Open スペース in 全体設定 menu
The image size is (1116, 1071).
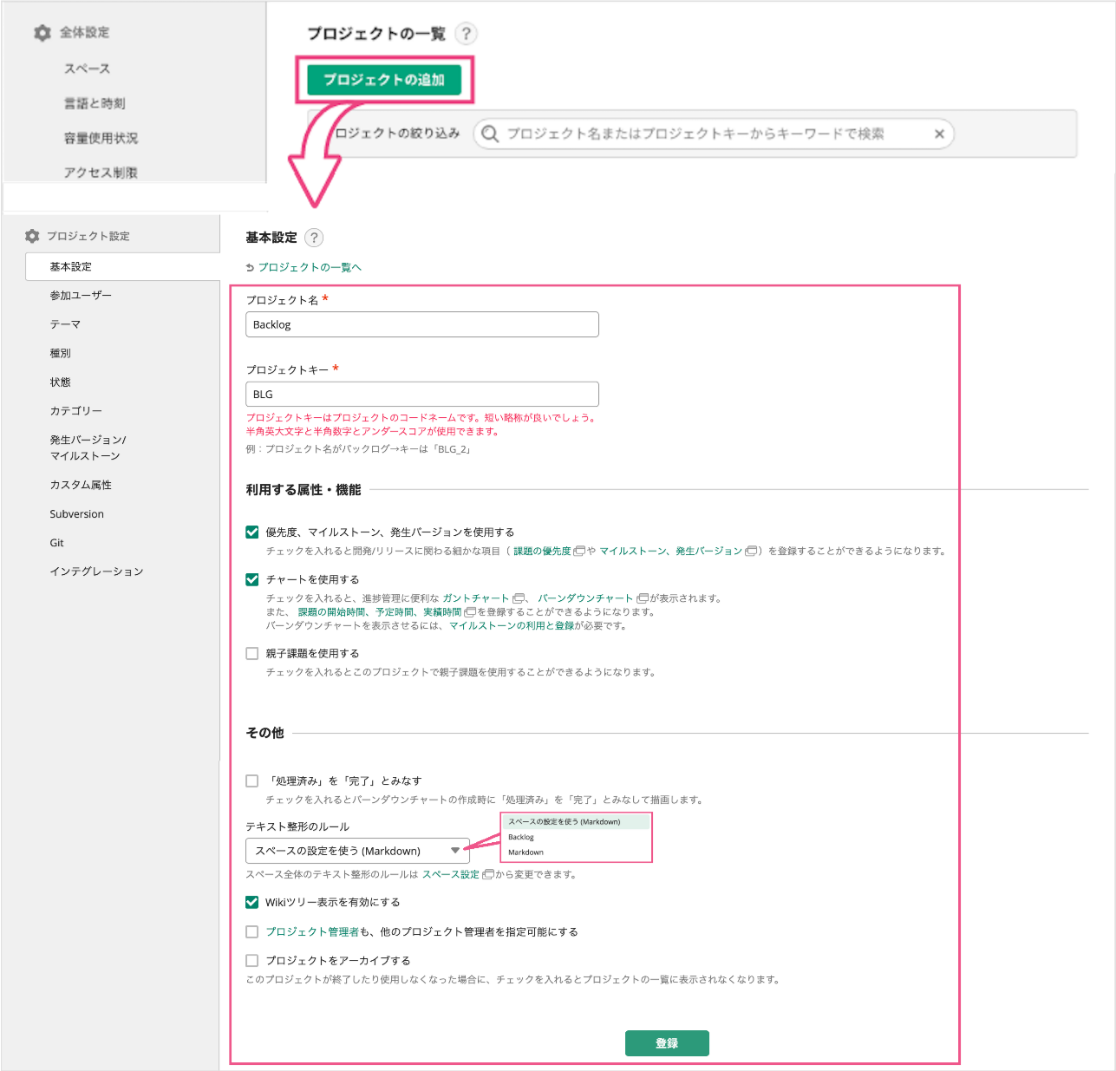coord(87,69)
